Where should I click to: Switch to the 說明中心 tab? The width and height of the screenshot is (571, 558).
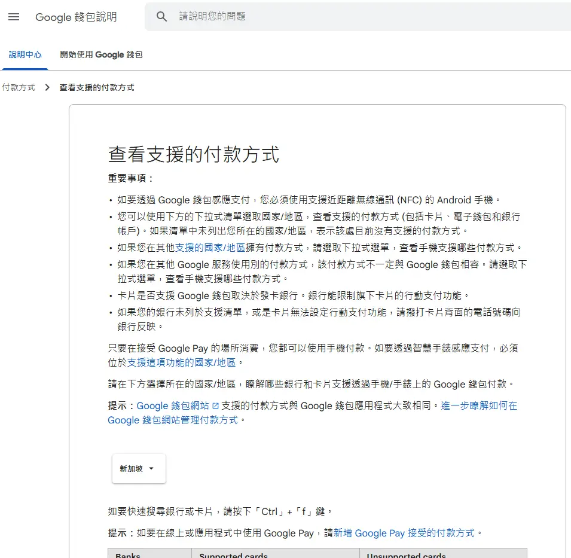pos(25,54)
